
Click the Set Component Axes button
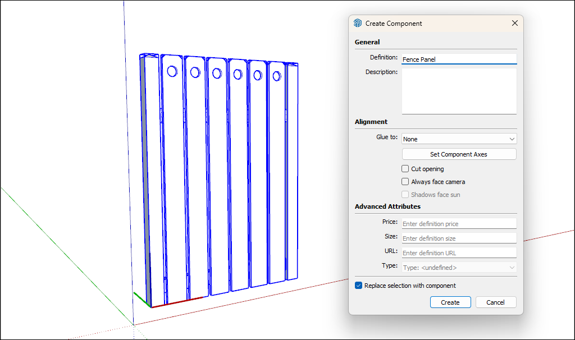click(x=459, y=154)
